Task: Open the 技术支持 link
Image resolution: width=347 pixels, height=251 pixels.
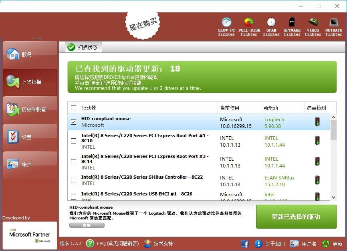Action: [163, 243]
